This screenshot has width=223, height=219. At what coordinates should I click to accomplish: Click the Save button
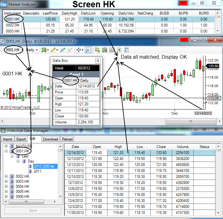click(x=33, y=210)
